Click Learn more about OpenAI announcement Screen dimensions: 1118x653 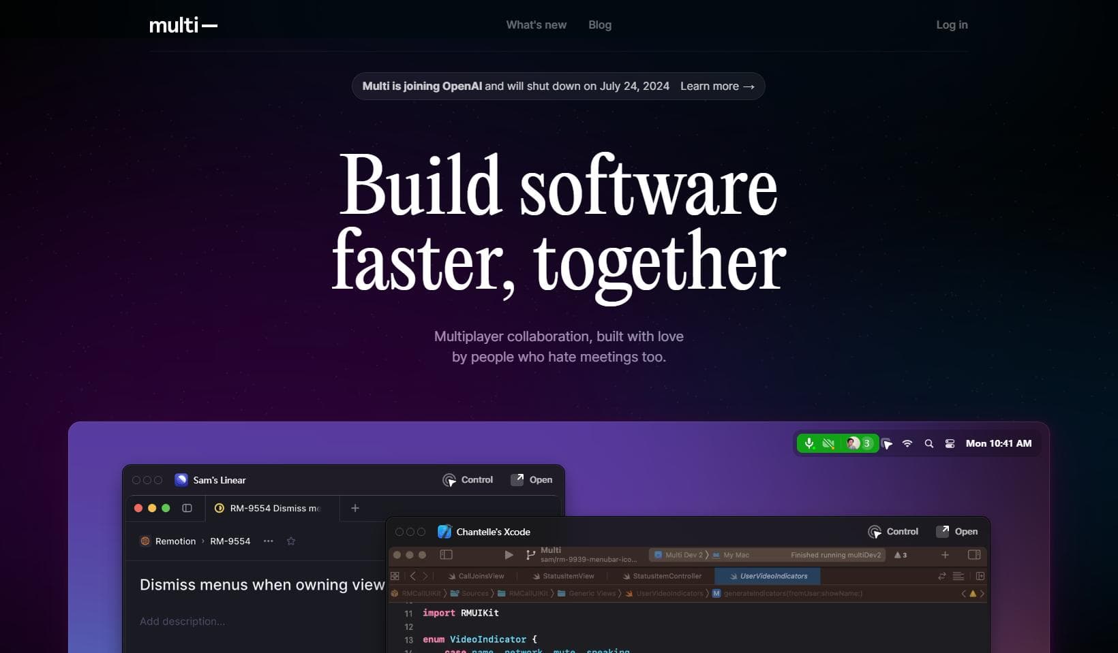tap(717, 86)
